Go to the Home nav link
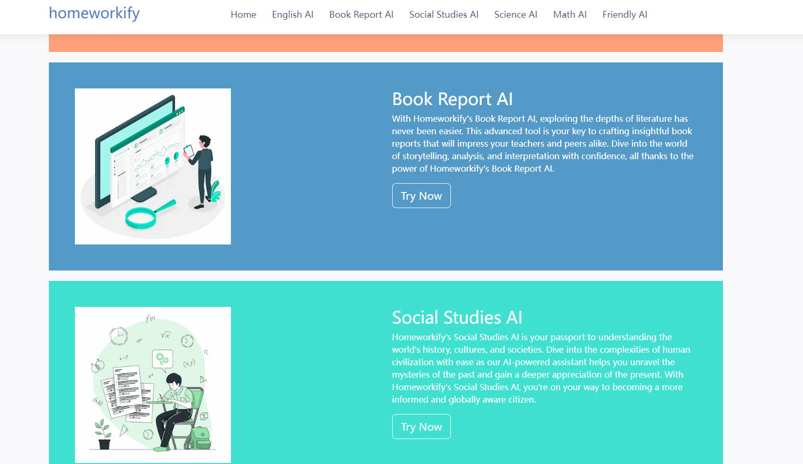 point(243,15)
